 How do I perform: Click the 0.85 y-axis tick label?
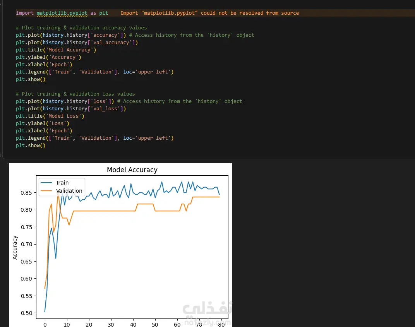pos(26,193)
